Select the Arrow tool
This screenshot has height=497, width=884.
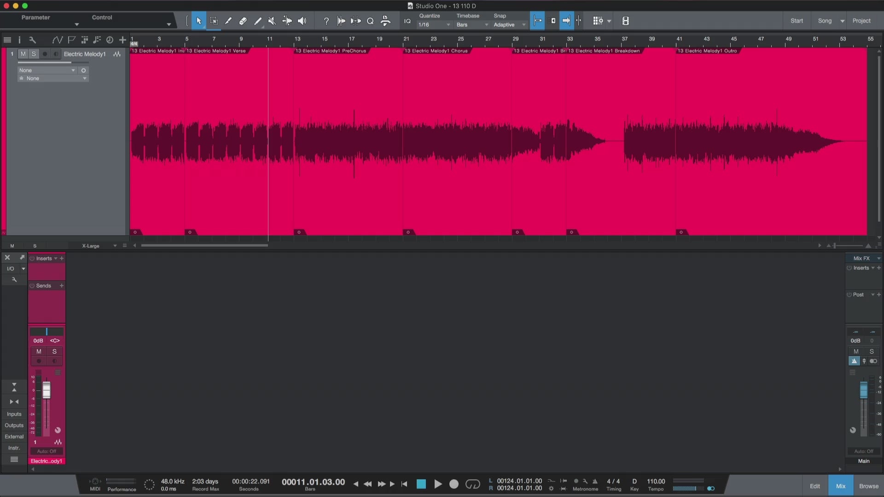pyautogui.click(x=199, y=21)
